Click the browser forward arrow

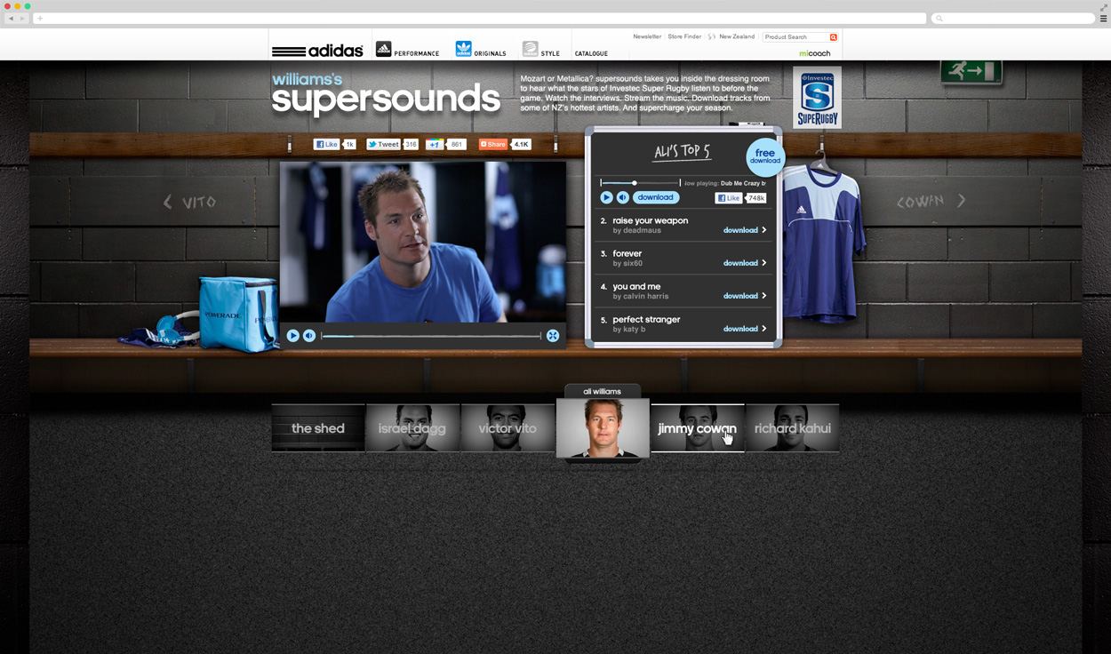(23, 18)
